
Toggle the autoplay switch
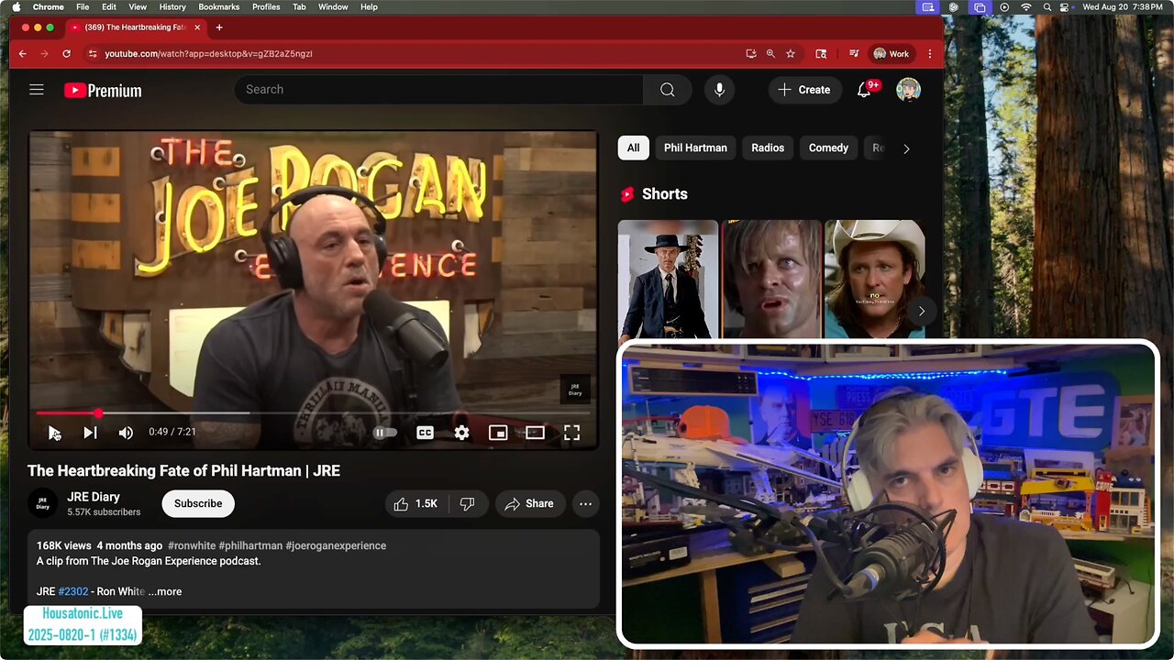point(385,433)
